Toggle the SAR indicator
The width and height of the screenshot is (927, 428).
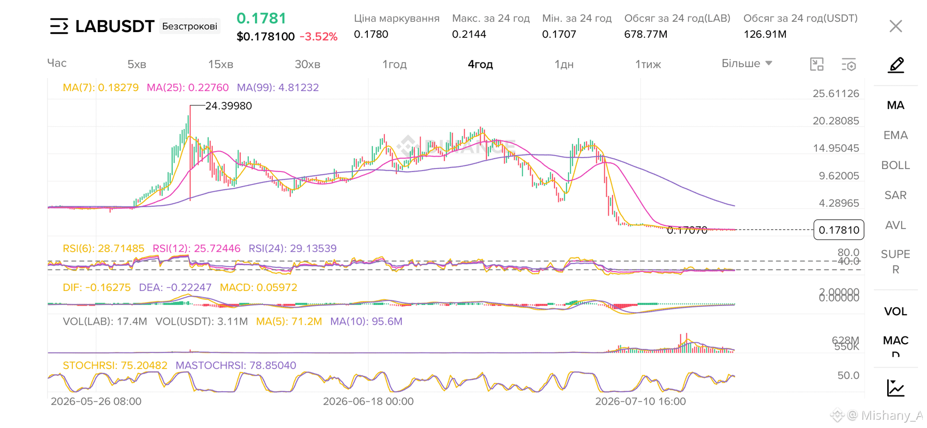pos(895,195)
